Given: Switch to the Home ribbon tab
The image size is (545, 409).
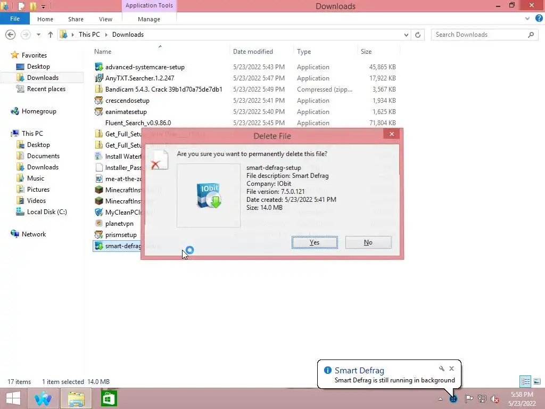Looking at the screenshot, I should pos(45,19).
